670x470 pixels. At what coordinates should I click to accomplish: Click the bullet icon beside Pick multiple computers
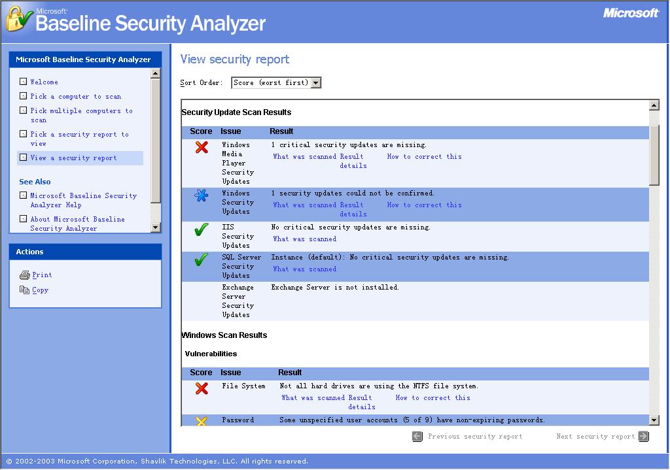(23, 110)
